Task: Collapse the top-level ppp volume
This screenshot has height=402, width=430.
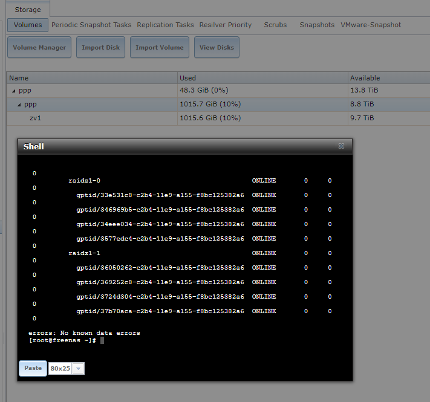Action: [13, 91]
